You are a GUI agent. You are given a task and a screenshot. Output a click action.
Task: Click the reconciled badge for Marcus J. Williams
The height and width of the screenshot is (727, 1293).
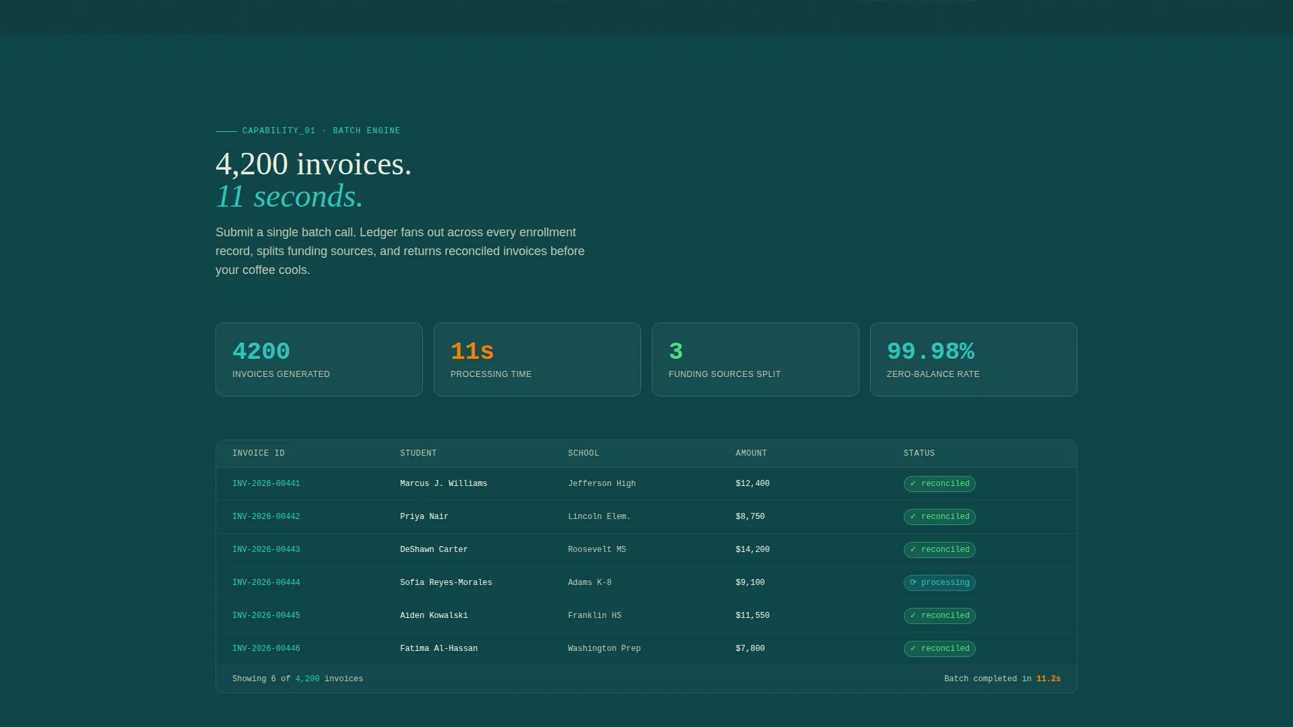939,483
